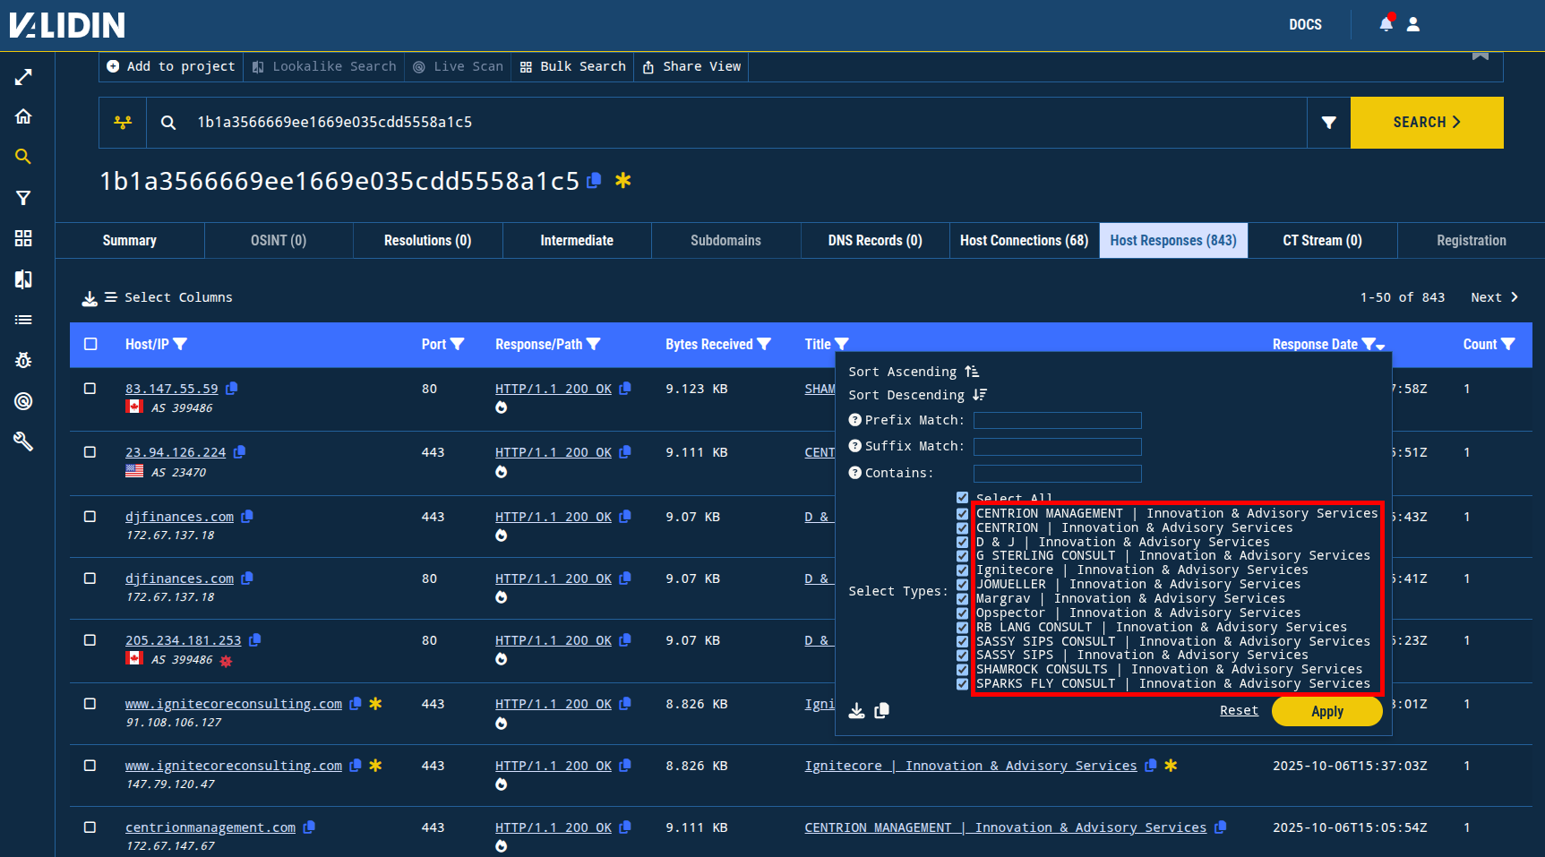Open the Summary tab
Screen dimensions: 1545x857
click(x=130, y=240)
